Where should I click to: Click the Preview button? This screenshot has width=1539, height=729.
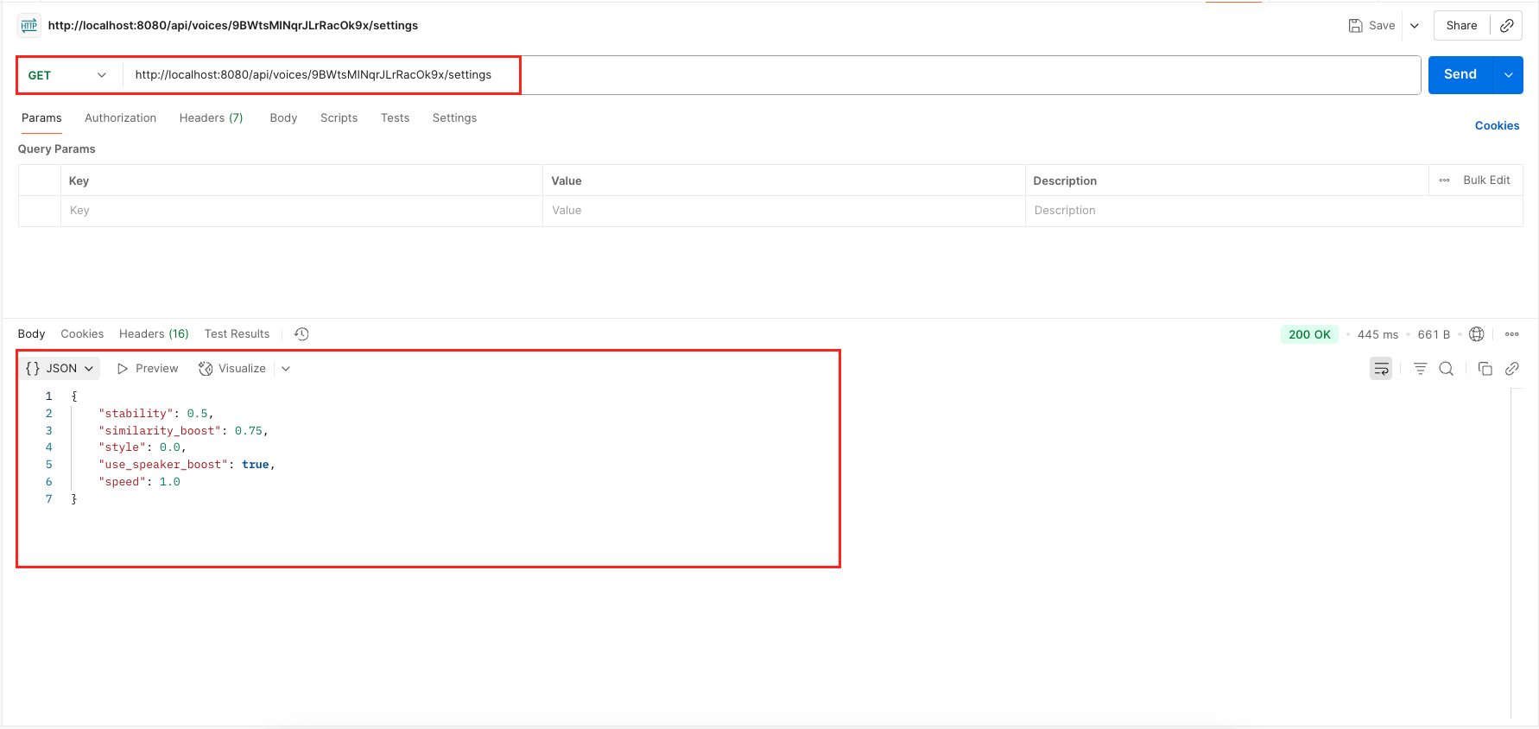pyautogui.click(x=148, y=369)
